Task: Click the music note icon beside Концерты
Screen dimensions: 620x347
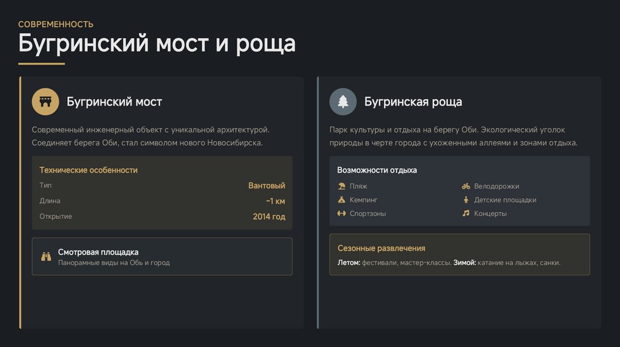Action: pyautogui.click(x=466, y=213)
